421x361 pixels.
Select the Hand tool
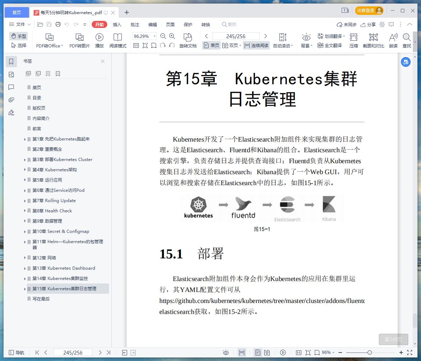click(18, 36)
